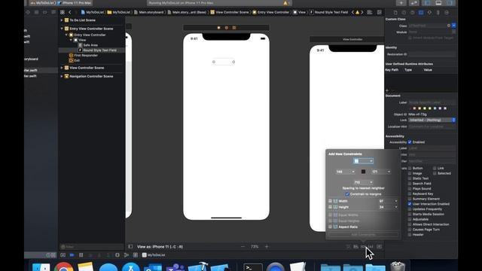Viewport: 482px width, 271px height.
Task: Check the Static Text trait
Action: (410, 178)
